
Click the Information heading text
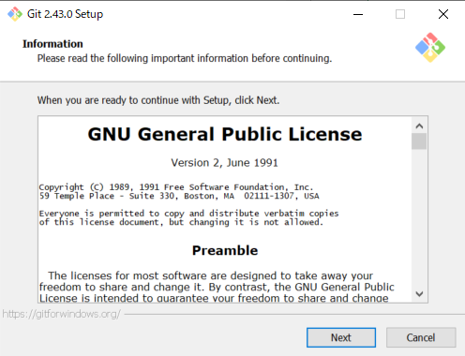pos(52,44)
